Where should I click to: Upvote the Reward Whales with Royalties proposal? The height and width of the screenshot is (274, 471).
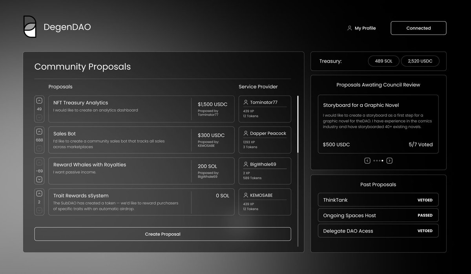pos(39,162)
